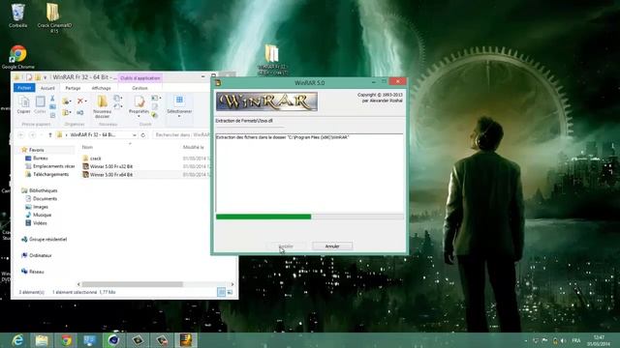The height and width of the screenshot is (348, 620).
Task: Sort files by Modifié le column
Action: point(194,147)
